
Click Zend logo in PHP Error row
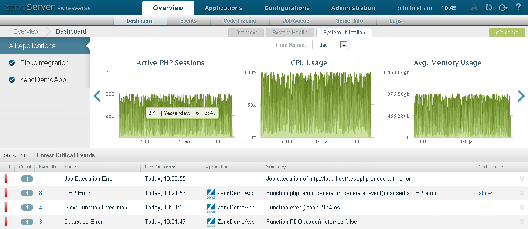click(211, 193)
